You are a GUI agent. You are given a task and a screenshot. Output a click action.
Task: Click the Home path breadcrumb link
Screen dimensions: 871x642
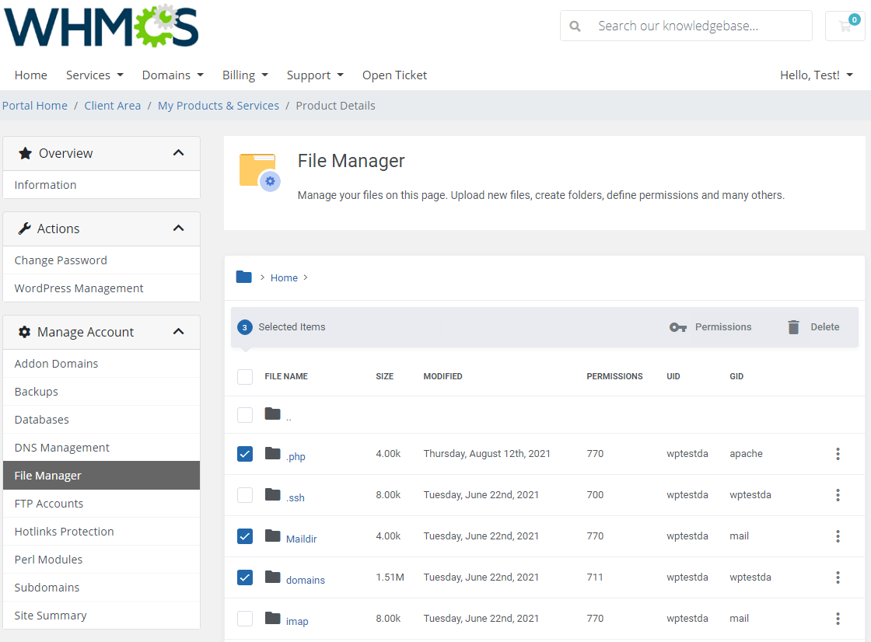pyautogui.click(x=284, y=277)
